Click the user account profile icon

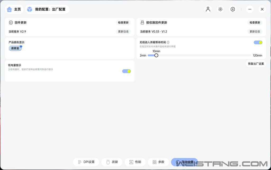pyautogui.click(x=208, y=9)
